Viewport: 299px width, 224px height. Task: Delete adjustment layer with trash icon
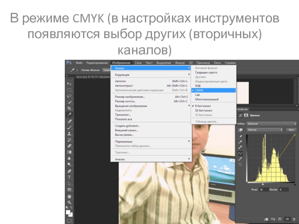[x=294, y=219]
